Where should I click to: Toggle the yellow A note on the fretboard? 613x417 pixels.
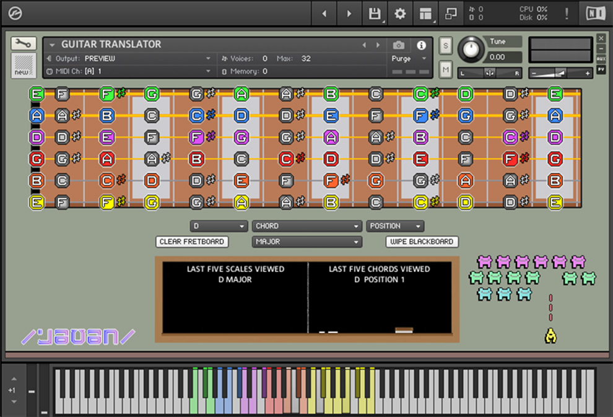pyautogui.click(x=241, y=202)
